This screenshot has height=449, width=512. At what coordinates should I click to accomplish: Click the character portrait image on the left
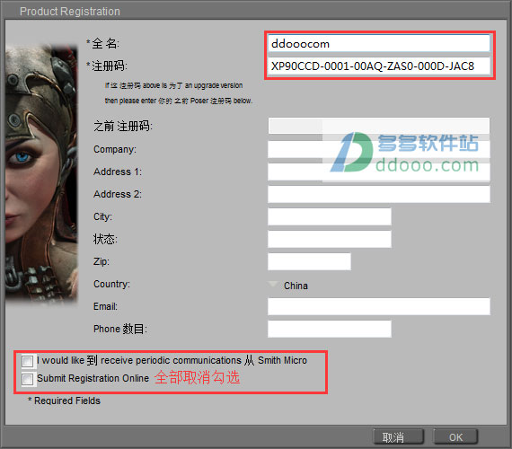pos(41,175)
